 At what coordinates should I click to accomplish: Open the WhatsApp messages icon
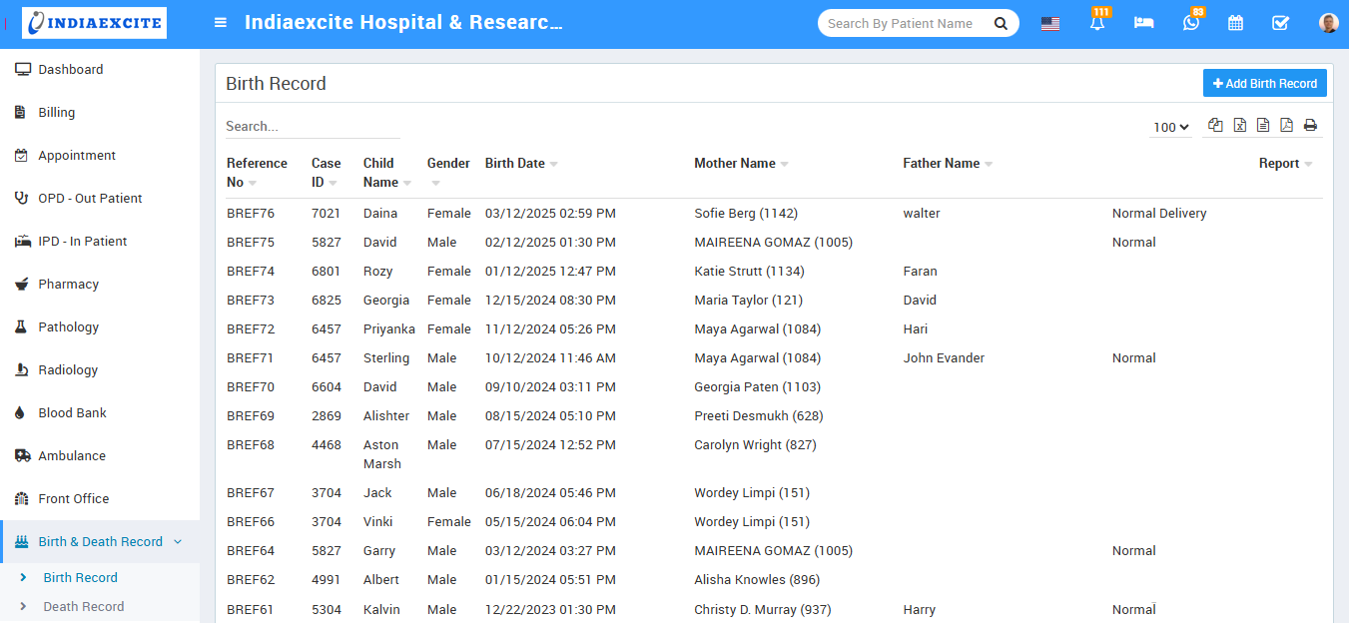pos(1190,23)
